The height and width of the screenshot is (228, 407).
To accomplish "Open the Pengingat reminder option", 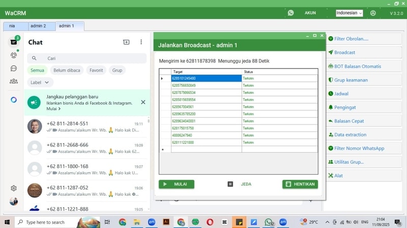I will pyautogui.click(x=363, y=107).
